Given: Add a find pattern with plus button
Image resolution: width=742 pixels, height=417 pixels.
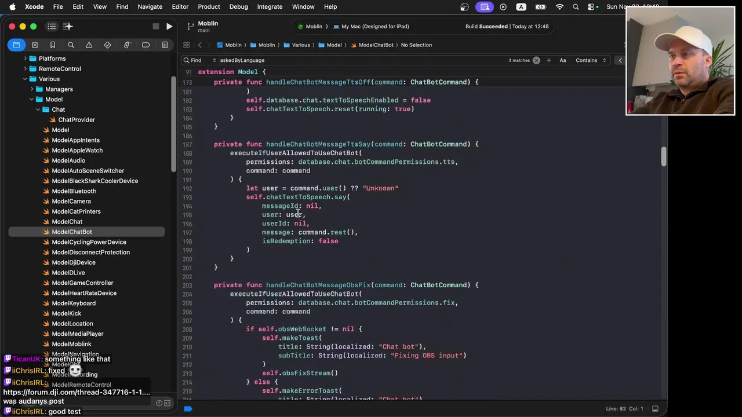Looking at the screenshot, I should click(548, 60).
